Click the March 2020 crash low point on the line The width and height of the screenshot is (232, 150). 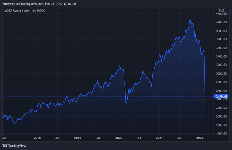[x=126, y=103]
